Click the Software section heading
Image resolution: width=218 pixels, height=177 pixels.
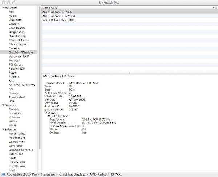coord(11,130)
